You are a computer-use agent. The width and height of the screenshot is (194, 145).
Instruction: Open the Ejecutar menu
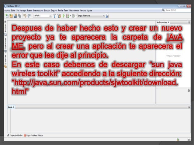(x=47, y=11)
